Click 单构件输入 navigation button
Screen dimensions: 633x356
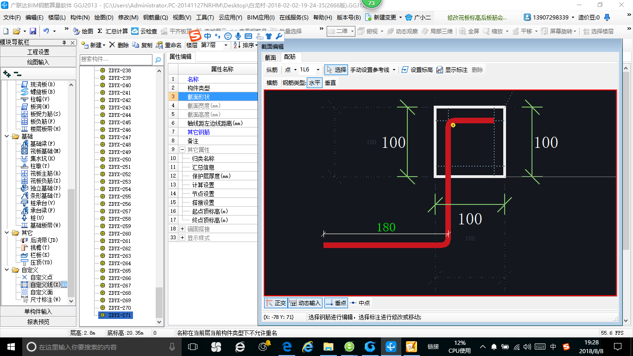click(38, 311)
